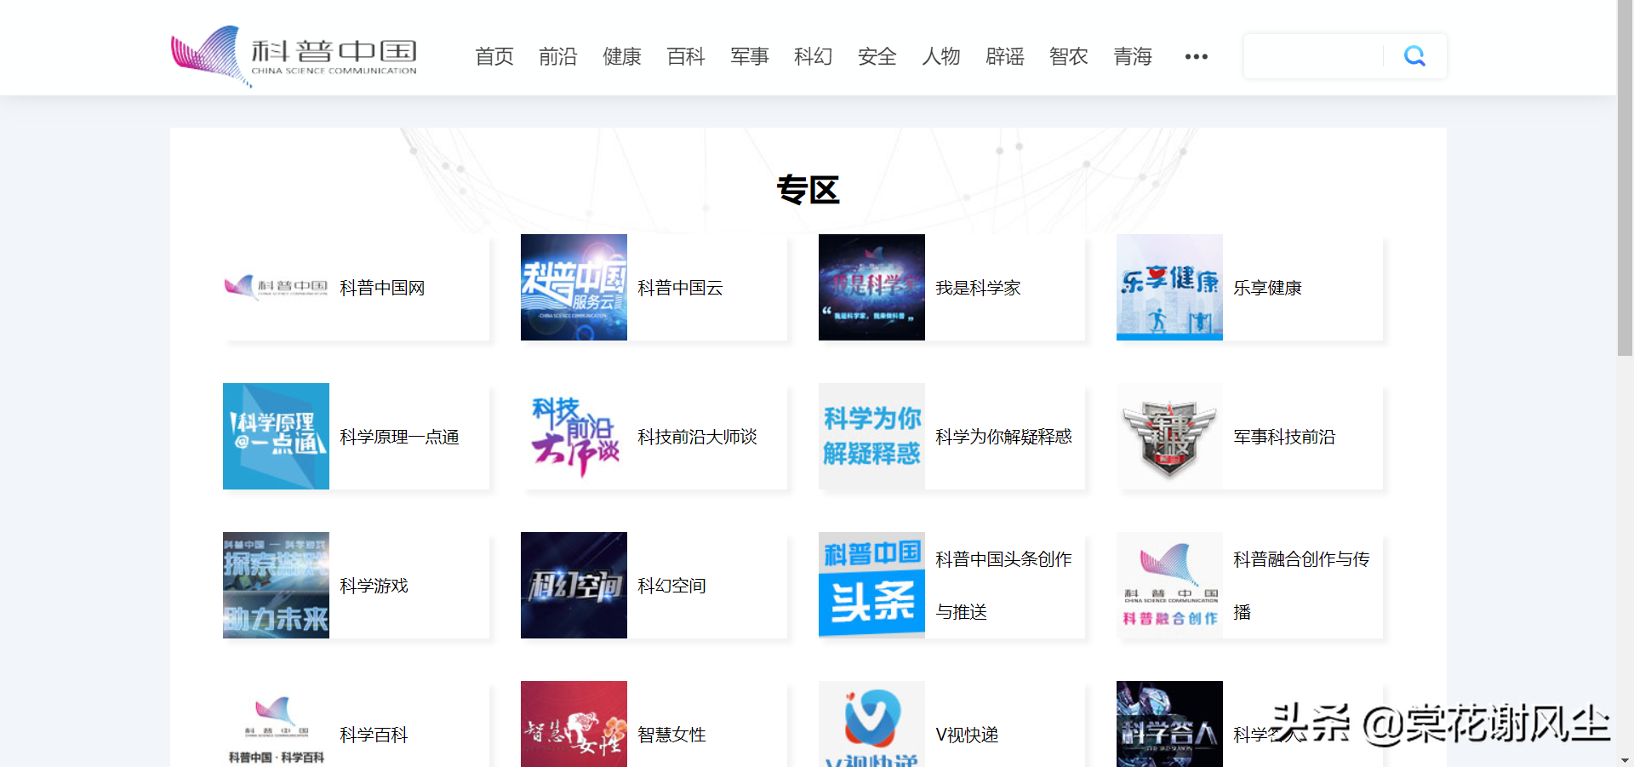Open the 军事科技前沿 link
Image resolution: width=1634 pixels, height=767 pixels.
1284,438
